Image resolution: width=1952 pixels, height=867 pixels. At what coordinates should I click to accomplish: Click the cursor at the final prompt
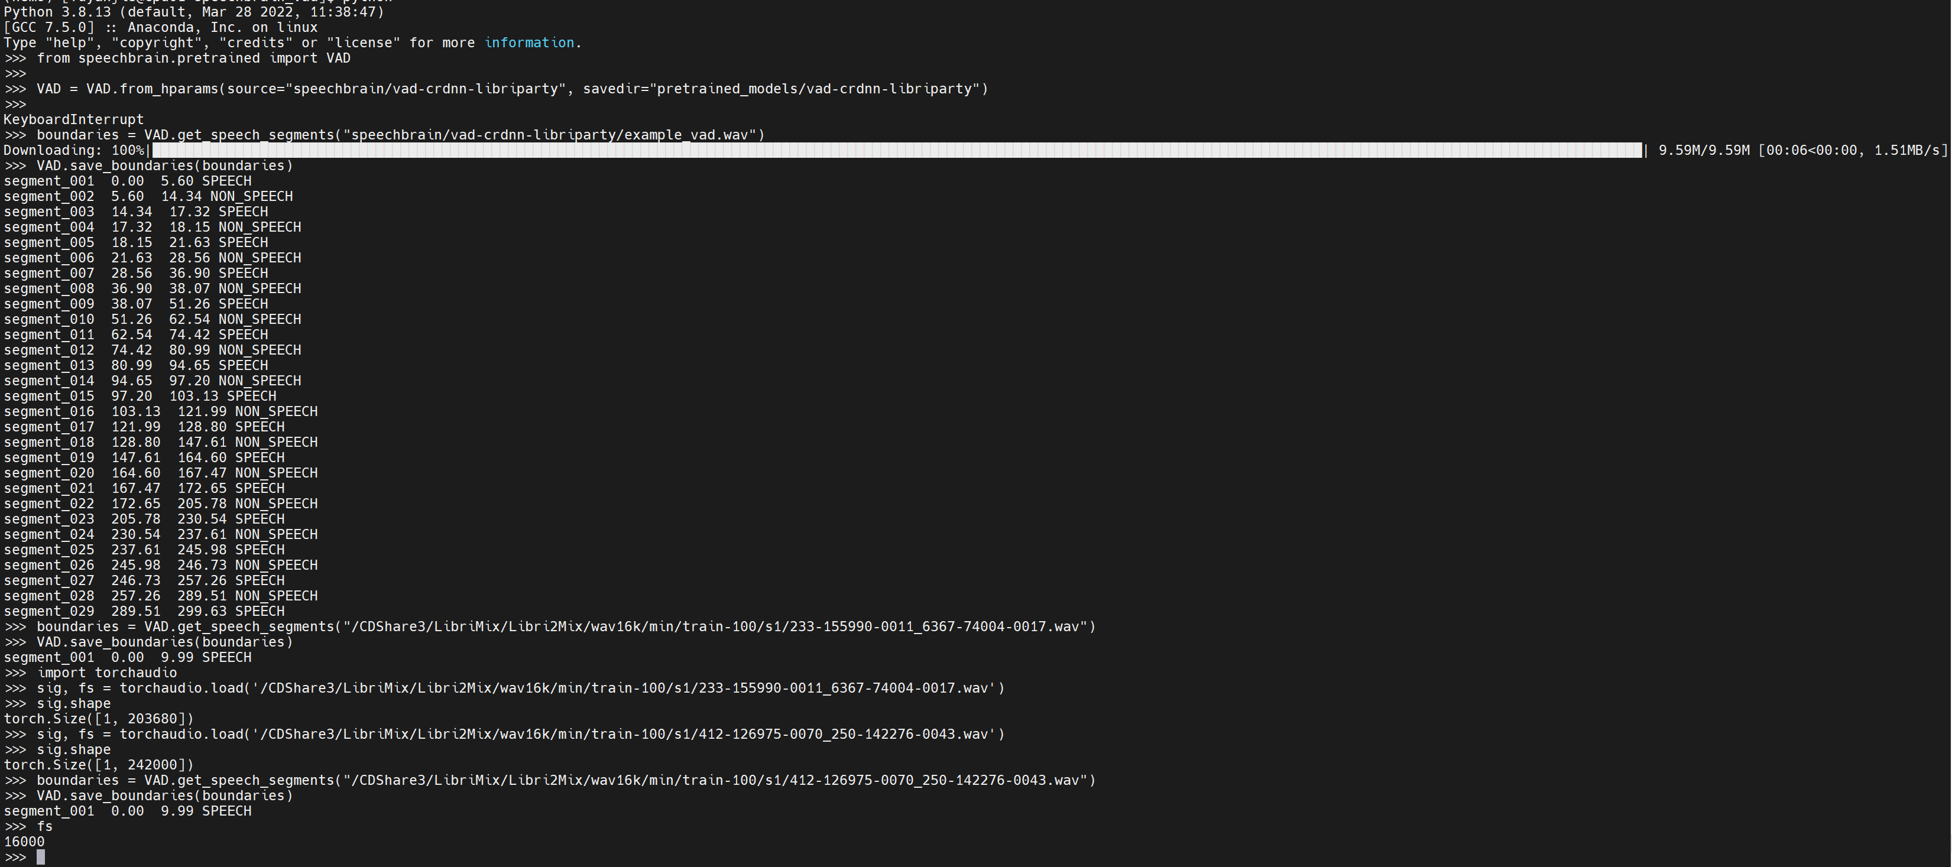click(41, 857)
